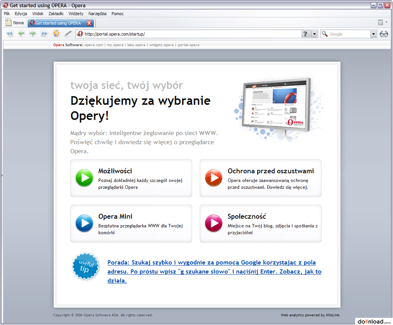Viewport: 393px width, 325px height.
Task: Follow the labs.opera link
Action: coord(136,45)
